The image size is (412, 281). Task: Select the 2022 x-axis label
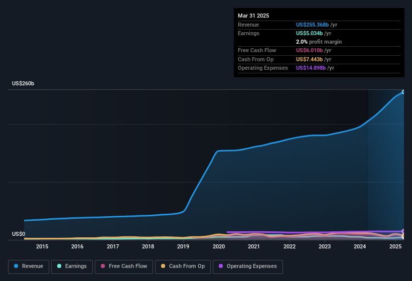click(x=289, y=246)
